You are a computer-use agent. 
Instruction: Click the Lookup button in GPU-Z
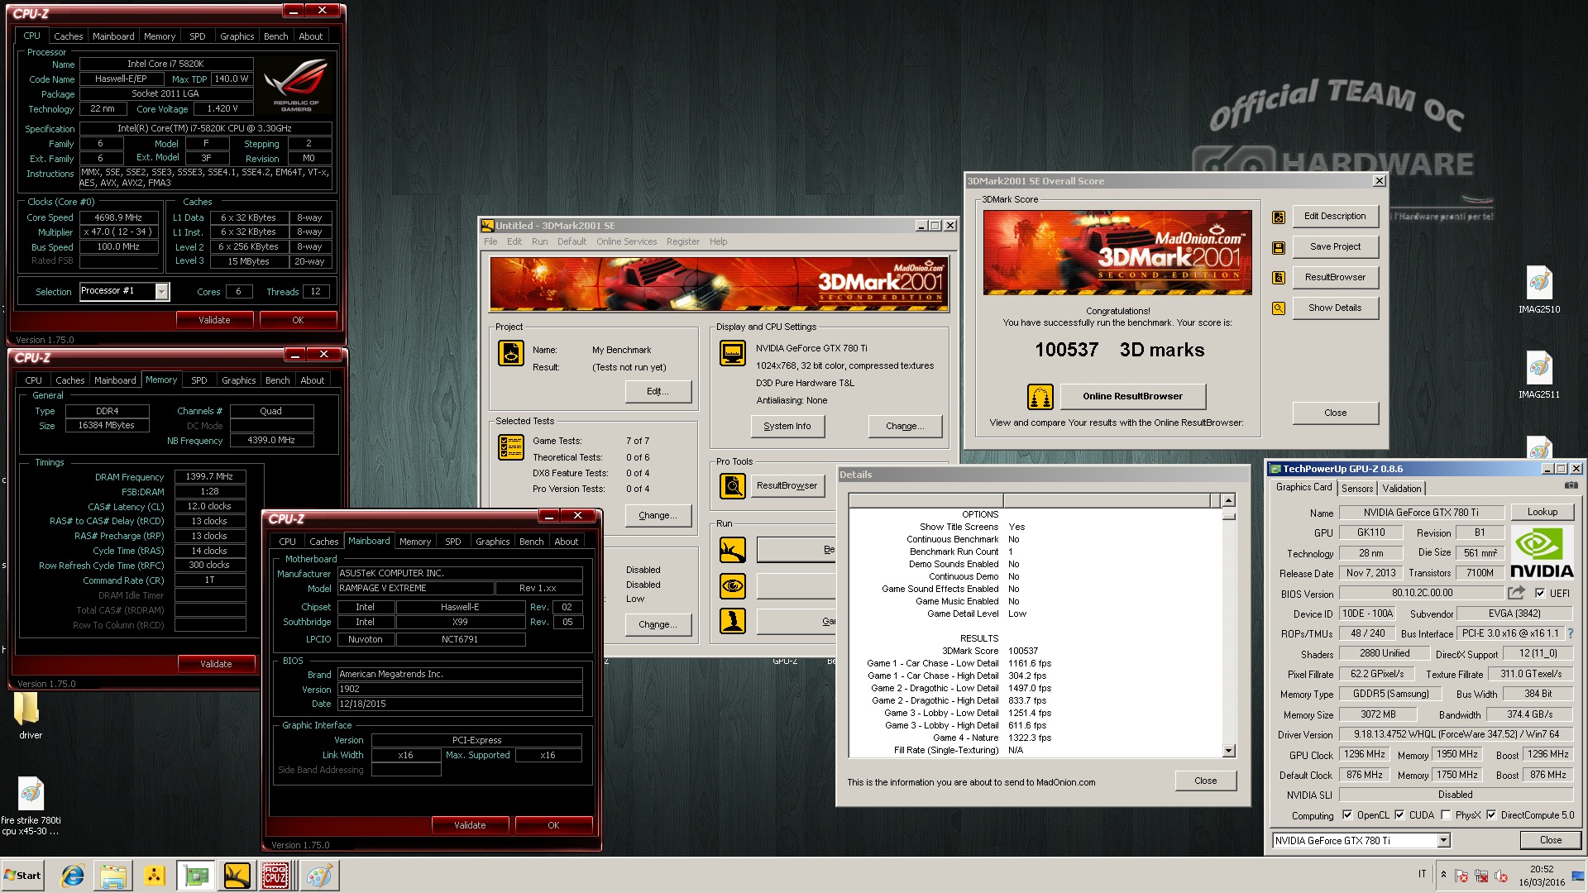tap(1543, 512)
